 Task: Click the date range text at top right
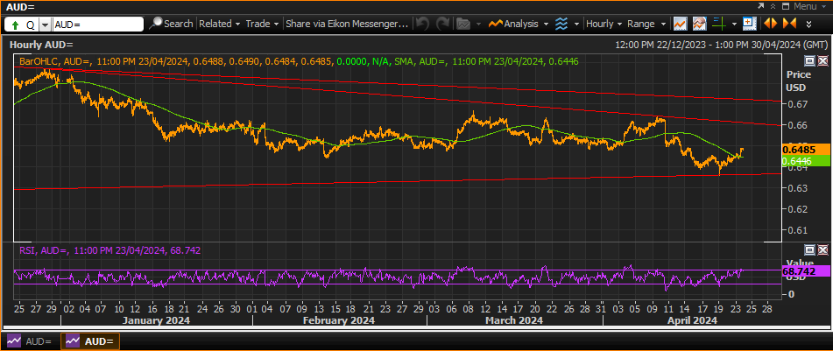721,46
